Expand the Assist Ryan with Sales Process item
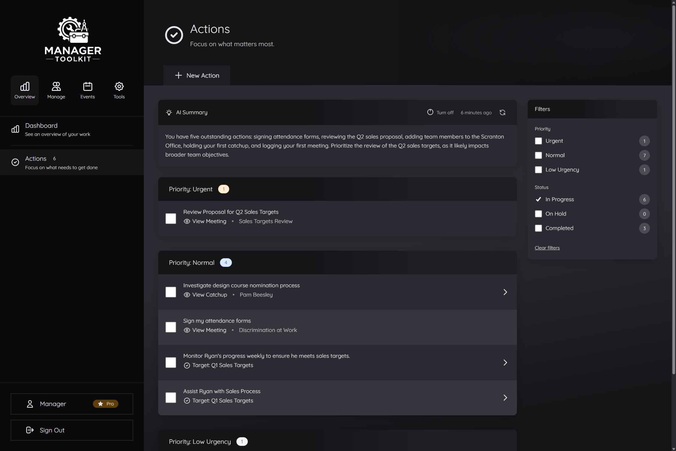676x451 pixels. pyautogui.click(x=505, y=398)
